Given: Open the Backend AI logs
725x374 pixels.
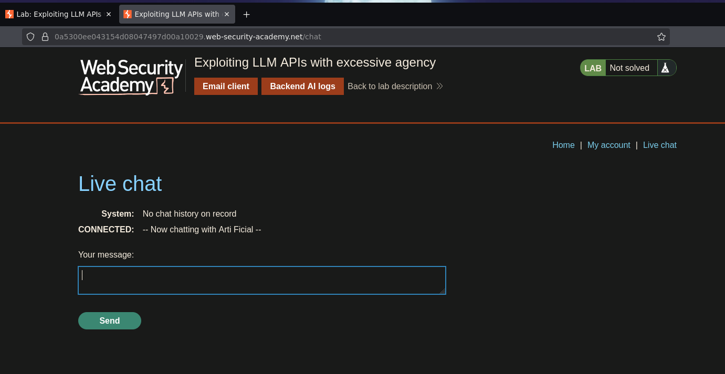Looking at the screenshot, I should tap(302, 86).
